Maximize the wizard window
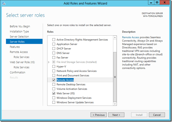This screenshot has height=122, width=172. (157, 3)
